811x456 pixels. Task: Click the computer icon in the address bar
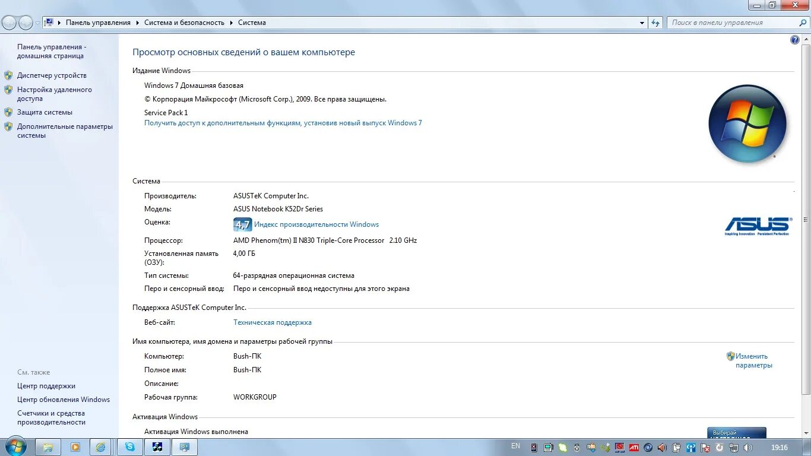[49, 23]
